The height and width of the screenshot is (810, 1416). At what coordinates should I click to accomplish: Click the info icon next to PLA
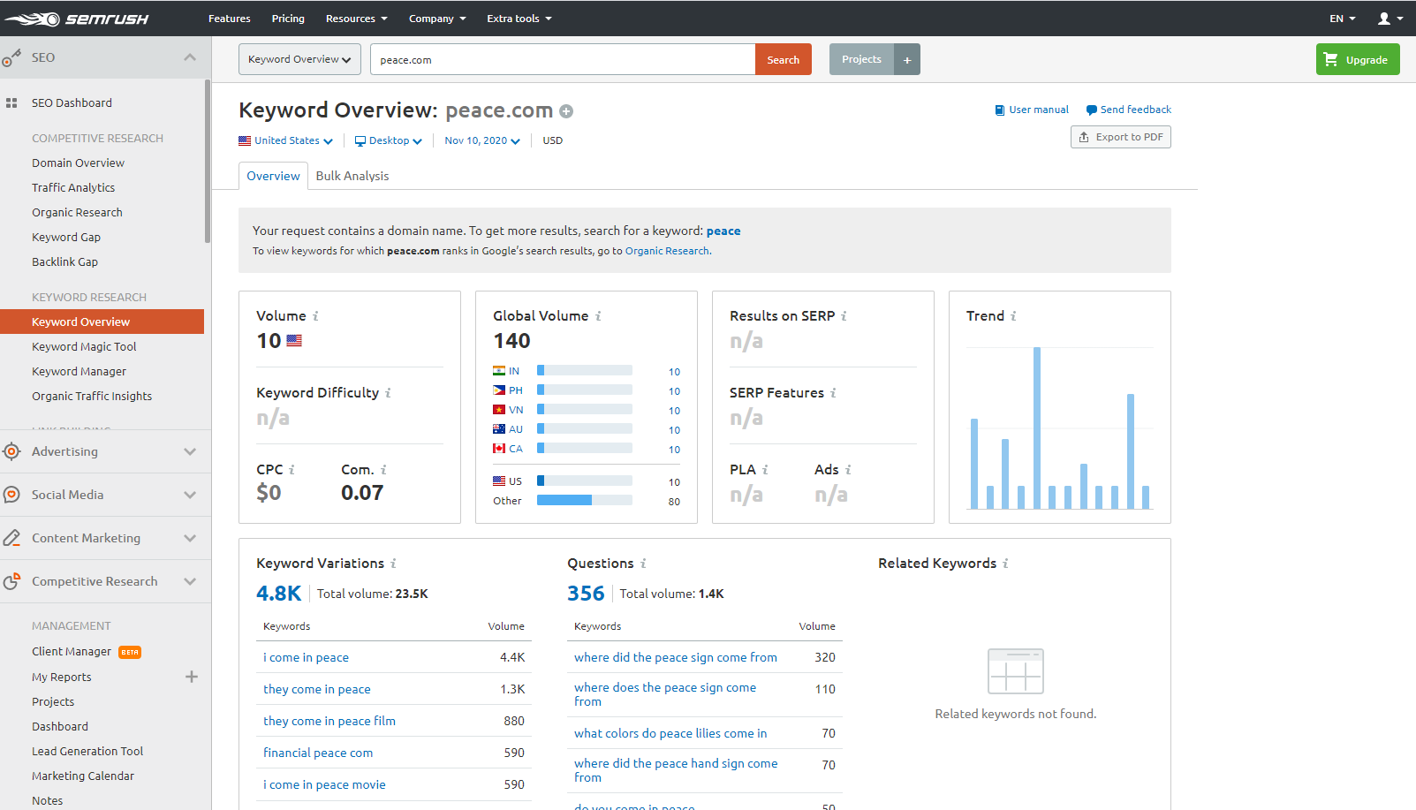(765, 470)
